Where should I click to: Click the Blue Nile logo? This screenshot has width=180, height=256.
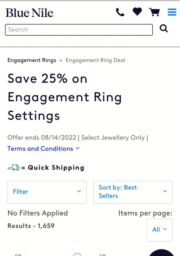point(30,13)
